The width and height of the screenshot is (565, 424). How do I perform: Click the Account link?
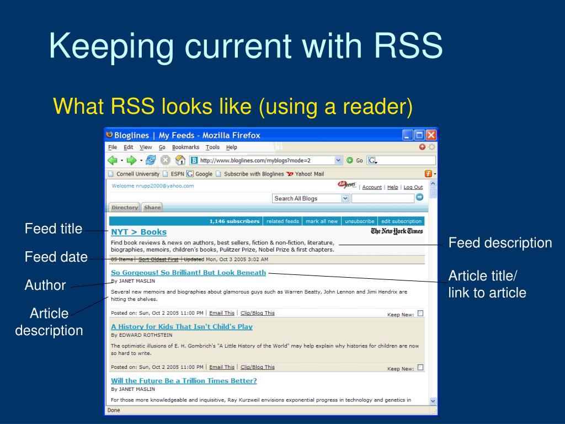[372, 187]
